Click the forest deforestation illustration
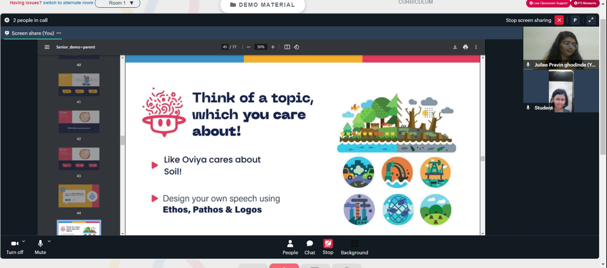Image resolution: width=607 pixels, height=268 pixels. coord(396,123)
